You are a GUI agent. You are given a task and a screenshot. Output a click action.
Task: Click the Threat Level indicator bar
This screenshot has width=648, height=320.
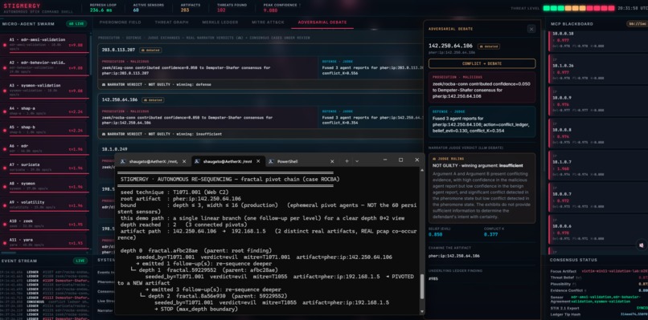click(x=579, y=8)
